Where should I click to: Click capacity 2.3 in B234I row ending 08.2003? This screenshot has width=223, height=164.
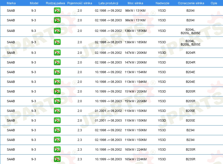point(80,140)
